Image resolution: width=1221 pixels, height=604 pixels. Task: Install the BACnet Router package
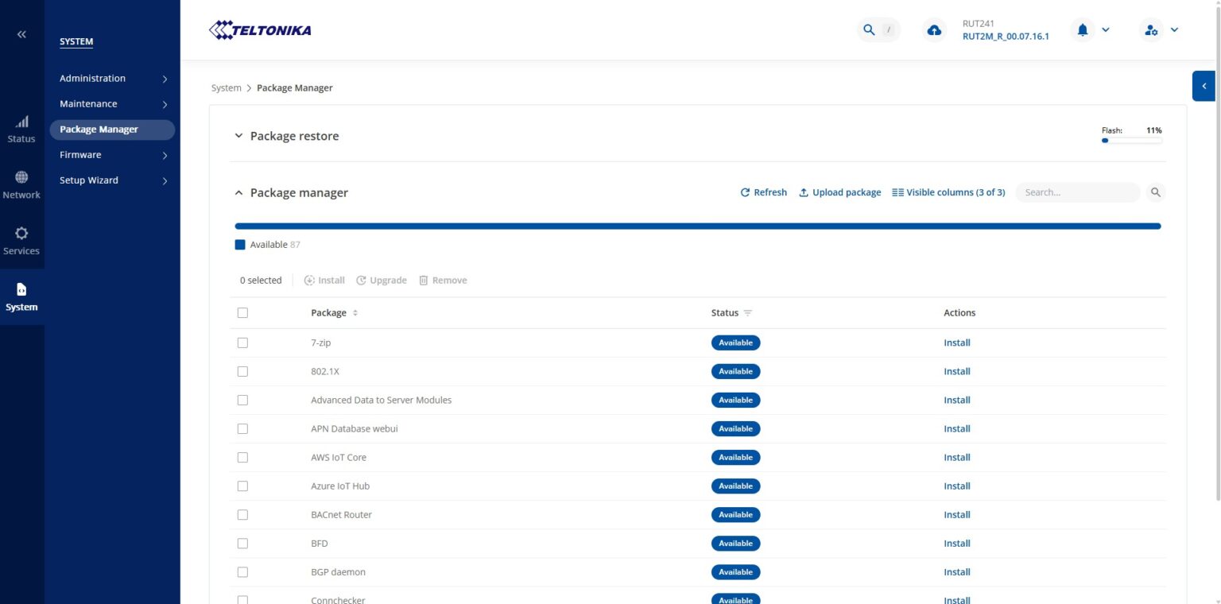[x=956, y=515]
